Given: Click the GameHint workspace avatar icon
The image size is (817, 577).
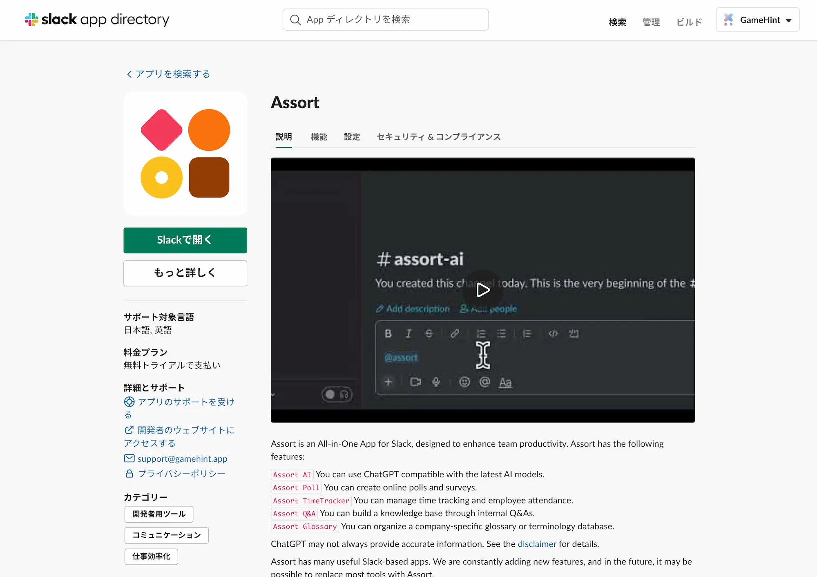Looking at the screenshot, I should [x=728, y=20].
